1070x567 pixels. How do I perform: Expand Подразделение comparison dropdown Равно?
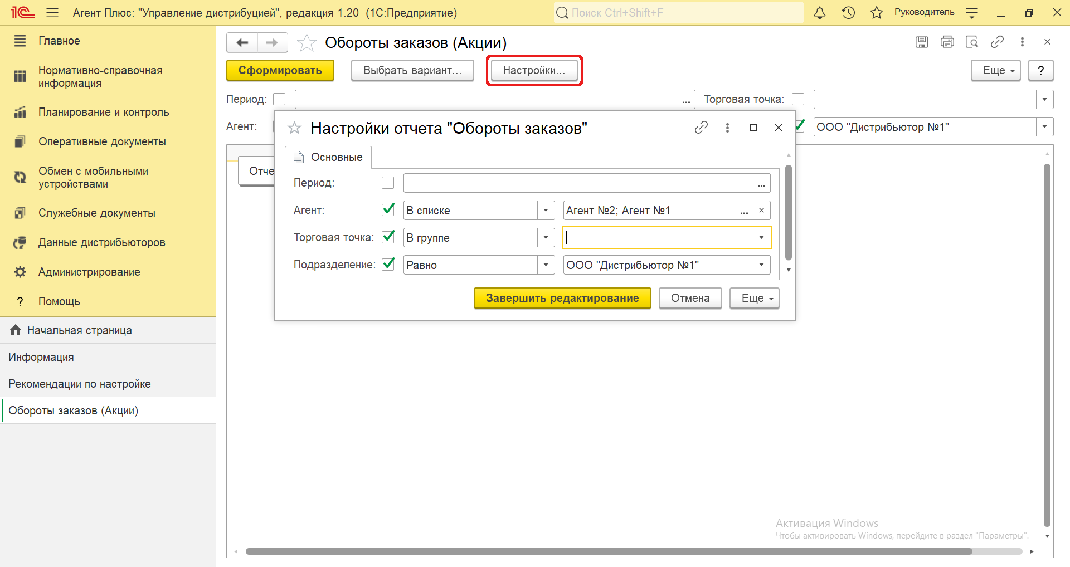click(546, 265)
